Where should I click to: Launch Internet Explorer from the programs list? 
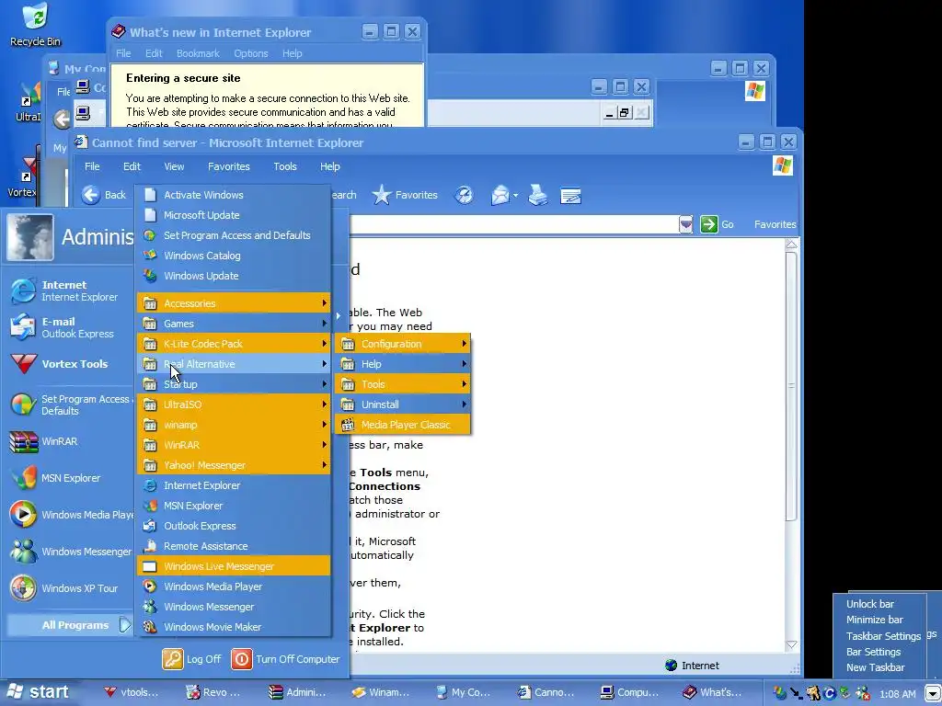[x=234, y=485]
